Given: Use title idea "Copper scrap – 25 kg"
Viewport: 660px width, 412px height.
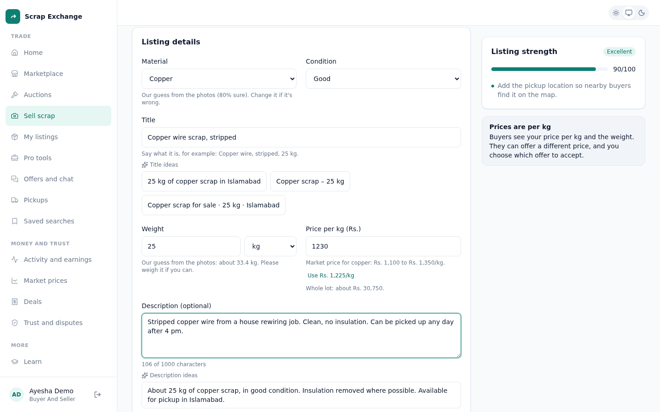Looking at the screenshot, I should pyautogui.click(x=310, y=181).
